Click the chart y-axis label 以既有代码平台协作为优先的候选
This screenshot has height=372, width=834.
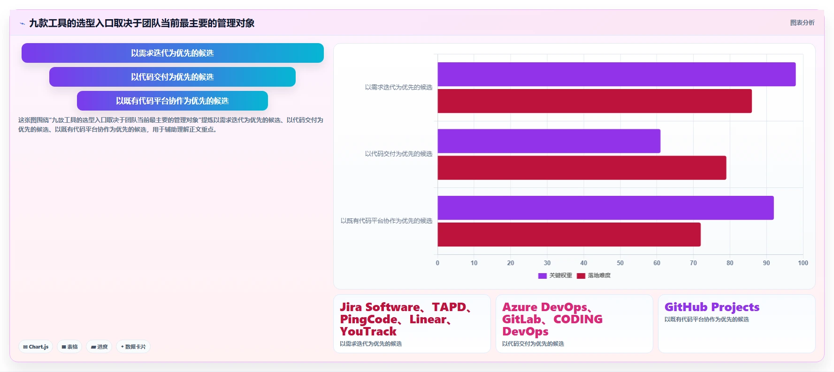[x=386, y=221]
